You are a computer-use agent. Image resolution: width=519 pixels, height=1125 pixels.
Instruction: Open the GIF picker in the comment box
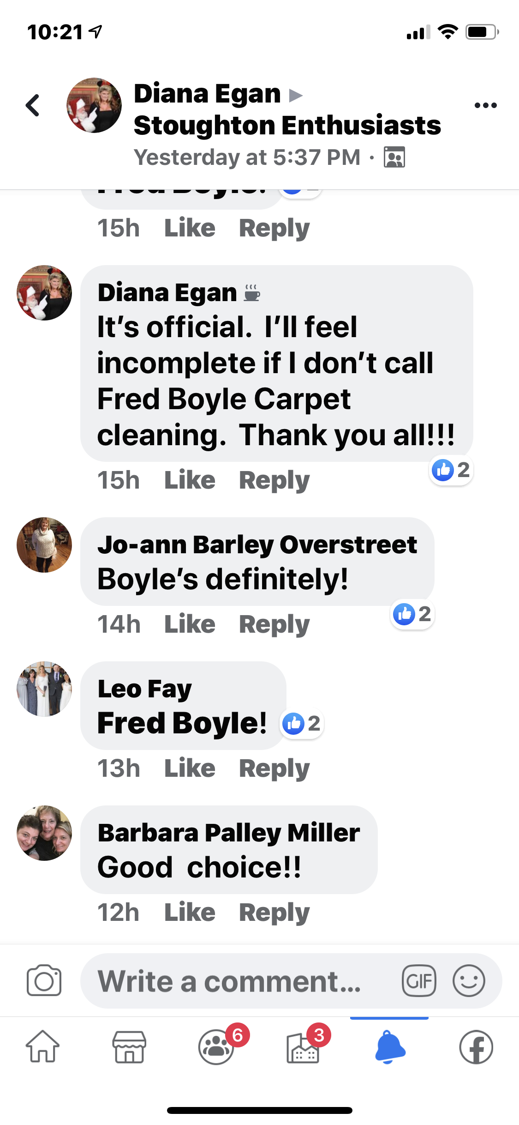pos(418,980)
